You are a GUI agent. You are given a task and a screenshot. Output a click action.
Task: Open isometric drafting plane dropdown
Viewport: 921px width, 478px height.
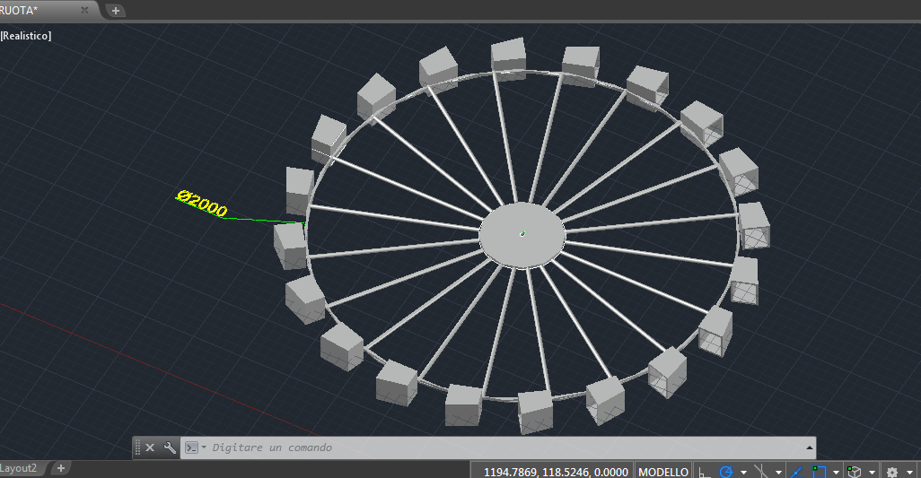click(779, 472)
